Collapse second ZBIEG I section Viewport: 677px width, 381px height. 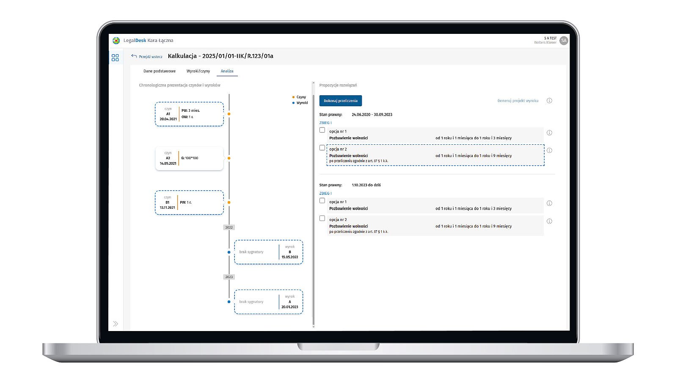coord(325,193)
